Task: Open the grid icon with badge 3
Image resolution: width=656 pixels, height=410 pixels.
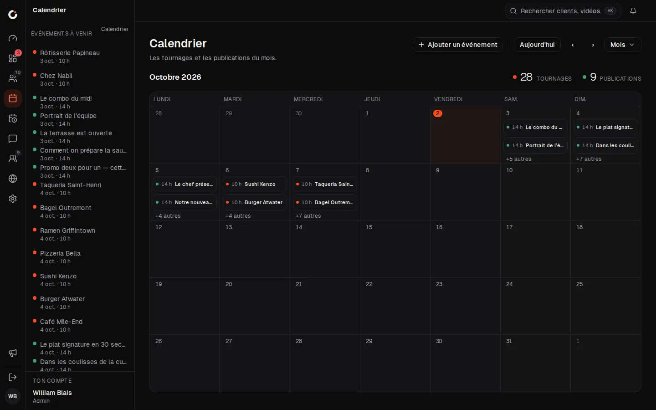Action: (13, 58)
